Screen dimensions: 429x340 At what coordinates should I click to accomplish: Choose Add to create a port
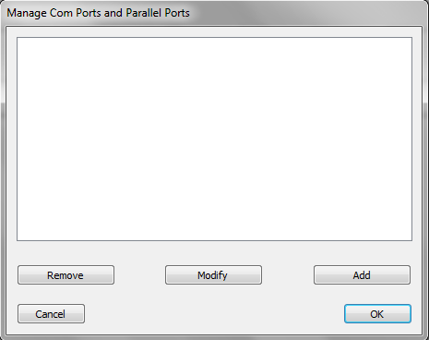pyautogui.click(x=362, y=274)
